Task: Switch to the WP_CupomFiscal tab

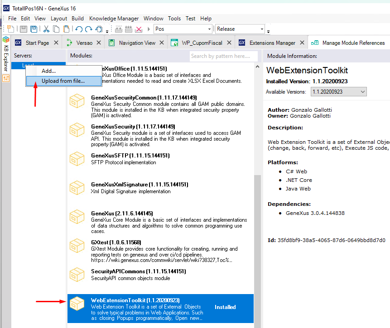Action: [202, 43]
